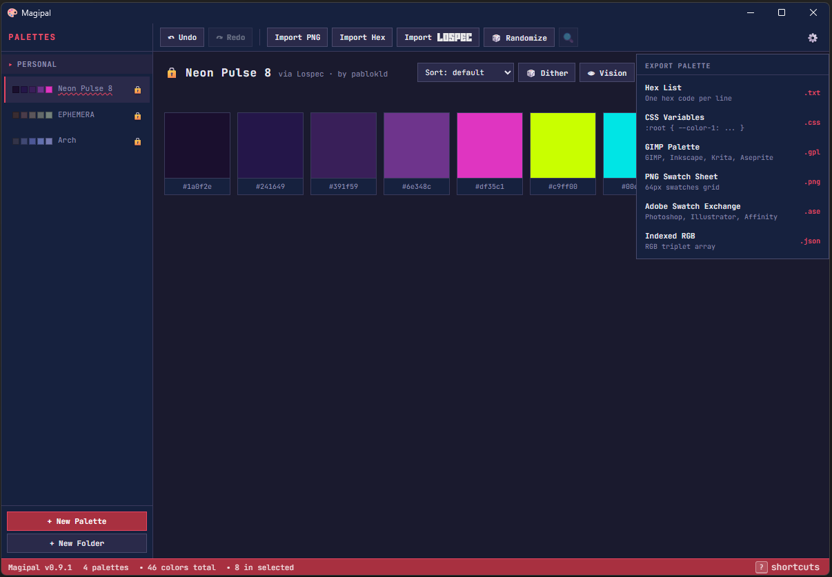Image resolution: width=832 pixels, height=577 pixels.
Task: Export as Hex List .txt
Action: (x=733, y=92)
